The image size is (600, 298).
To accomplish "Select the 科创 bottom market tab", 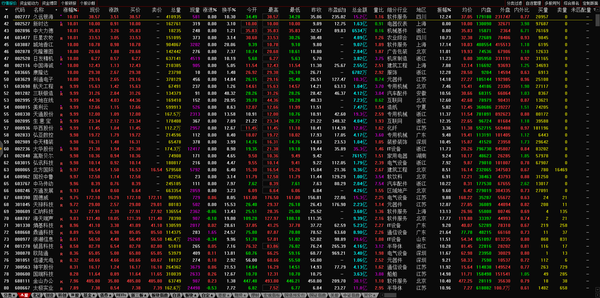I will (x=62, y=295).
